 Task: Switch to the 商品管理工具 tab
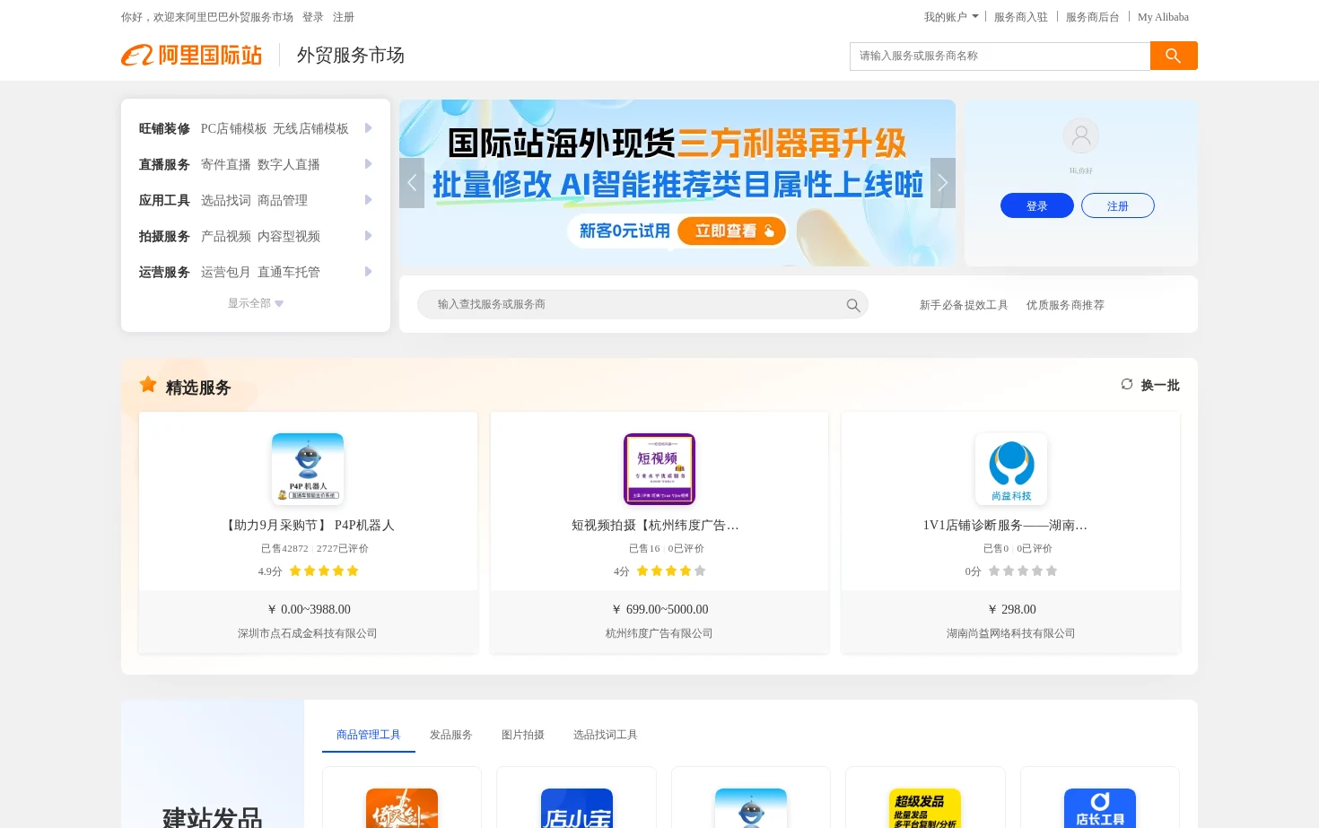tap(369, 735)
